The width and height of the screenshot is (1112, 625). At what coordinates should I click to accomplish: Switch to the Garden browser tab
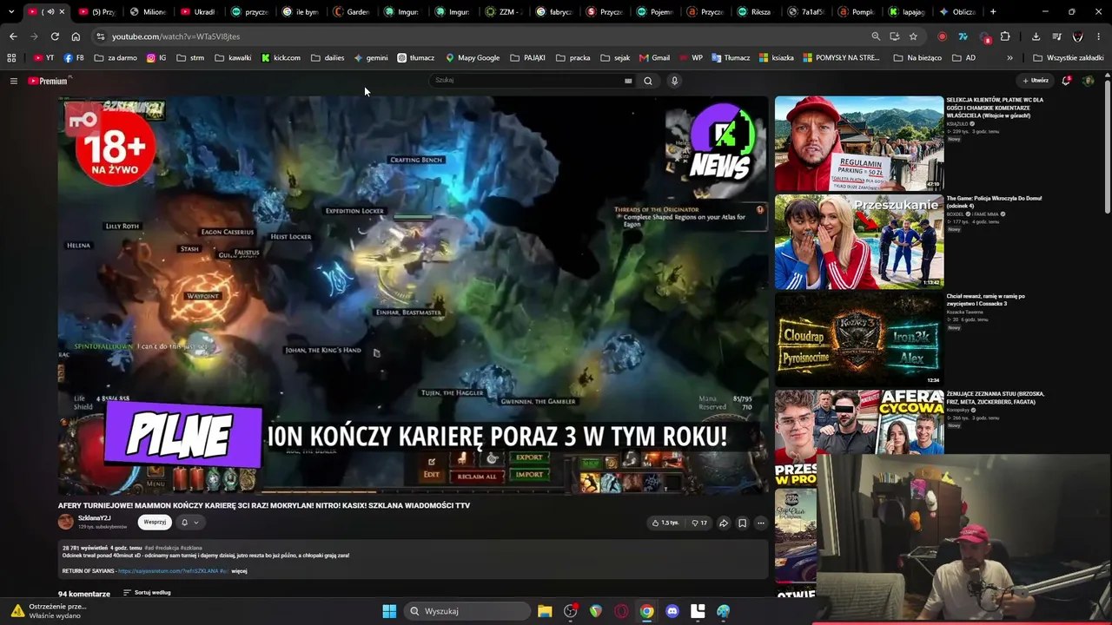352,12
